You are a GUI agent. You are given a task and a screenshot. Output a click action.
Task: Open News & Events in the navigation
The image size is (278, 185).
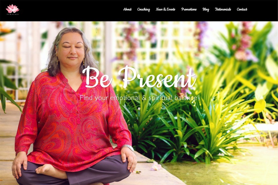165,9
